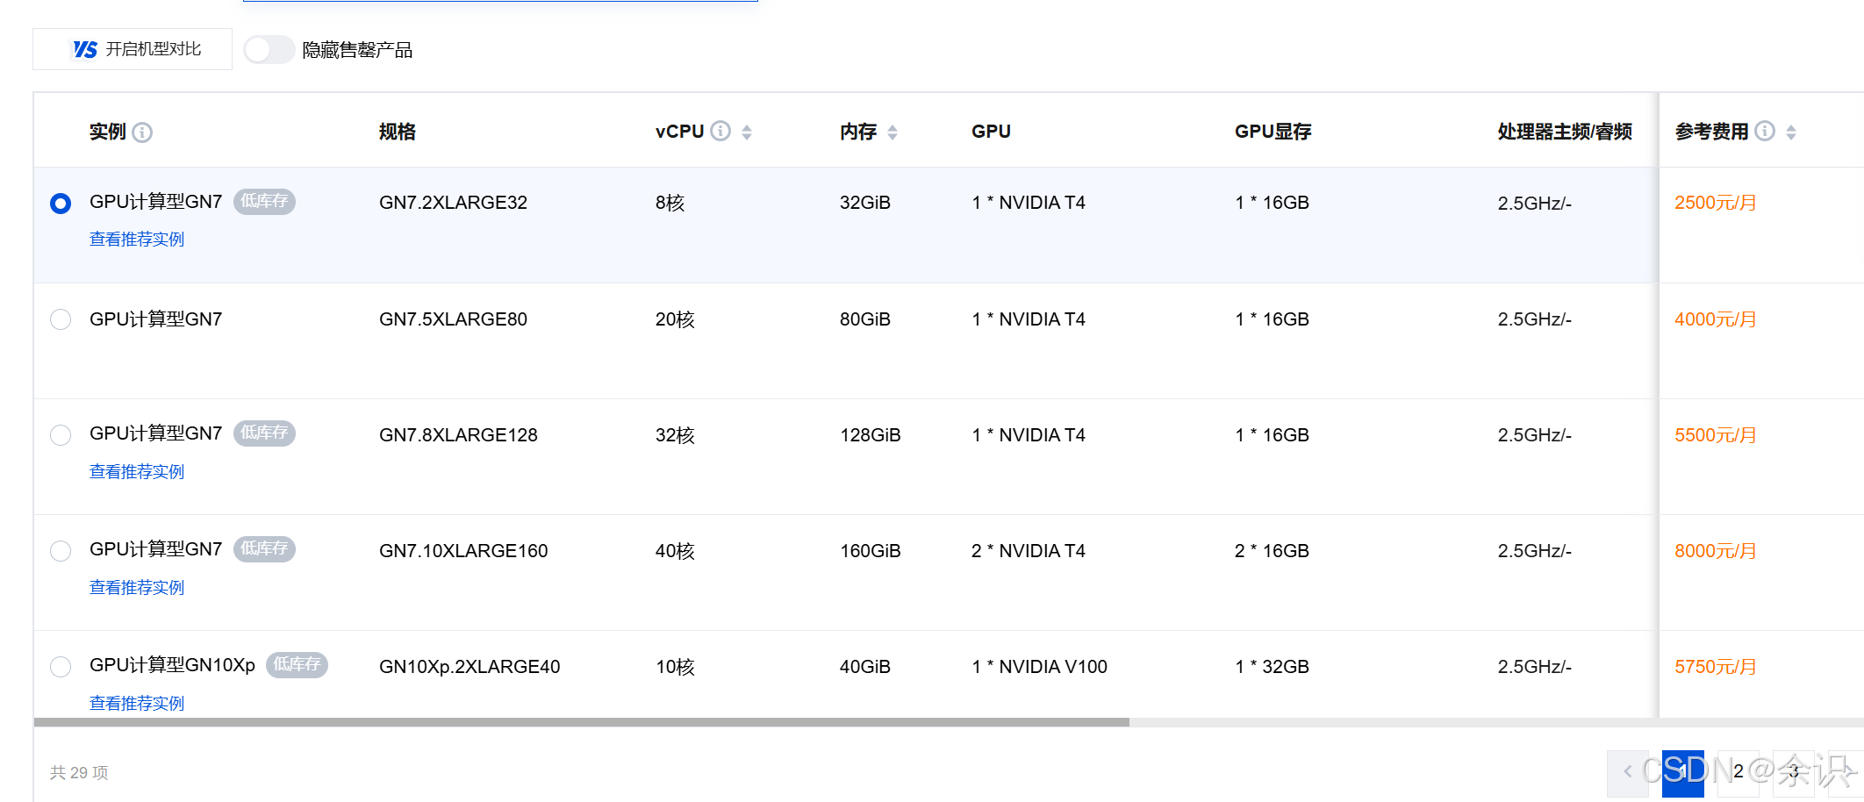Click 低库存 badge on GN7.2XLARGE32 row

pos(264,201)
